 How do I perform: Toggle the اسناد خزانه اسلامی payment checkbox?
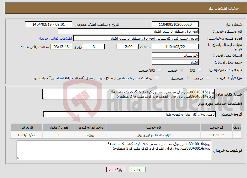click(157, 77)
